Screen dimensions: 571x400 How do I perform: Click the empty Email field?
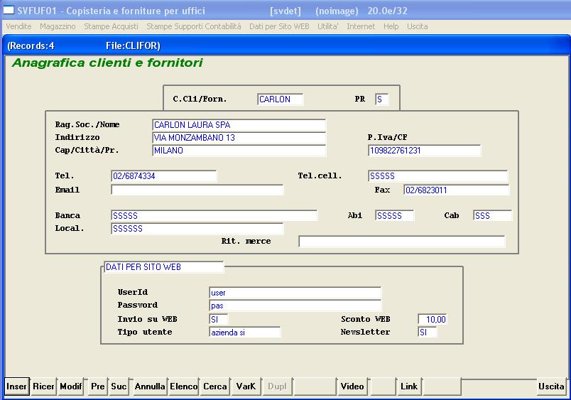point(197,190)
